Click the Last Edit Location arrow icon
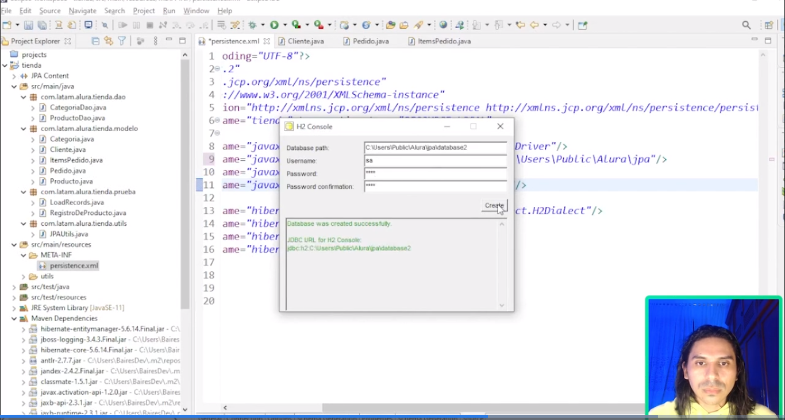This screenshot has height=420, width=785. (x=521, y=25)
